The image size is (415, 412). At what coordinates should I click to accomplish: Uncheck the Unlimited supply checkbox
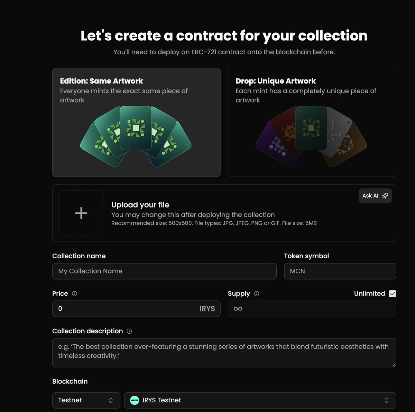point(392,294)
